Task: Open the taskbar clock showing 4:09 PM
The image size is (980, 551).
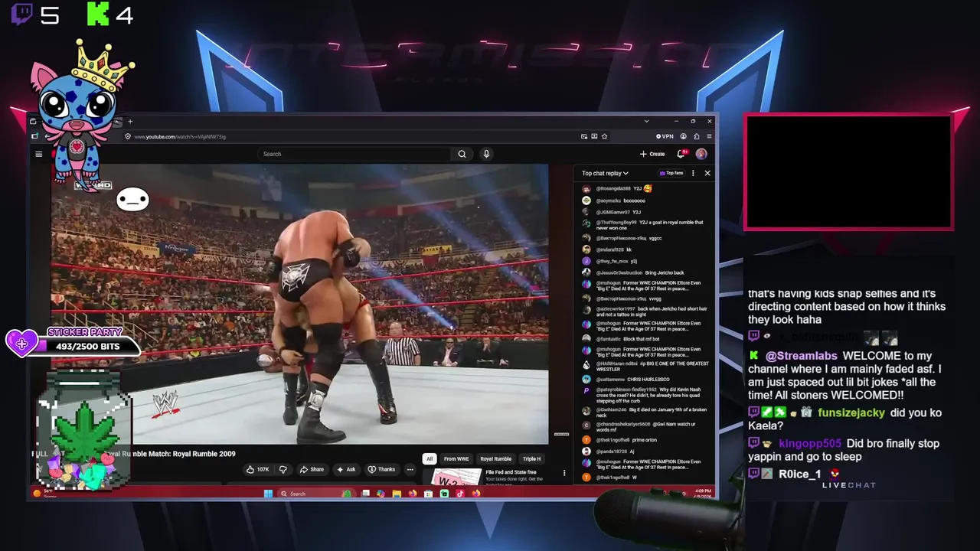Action: (x=703, y=493)
